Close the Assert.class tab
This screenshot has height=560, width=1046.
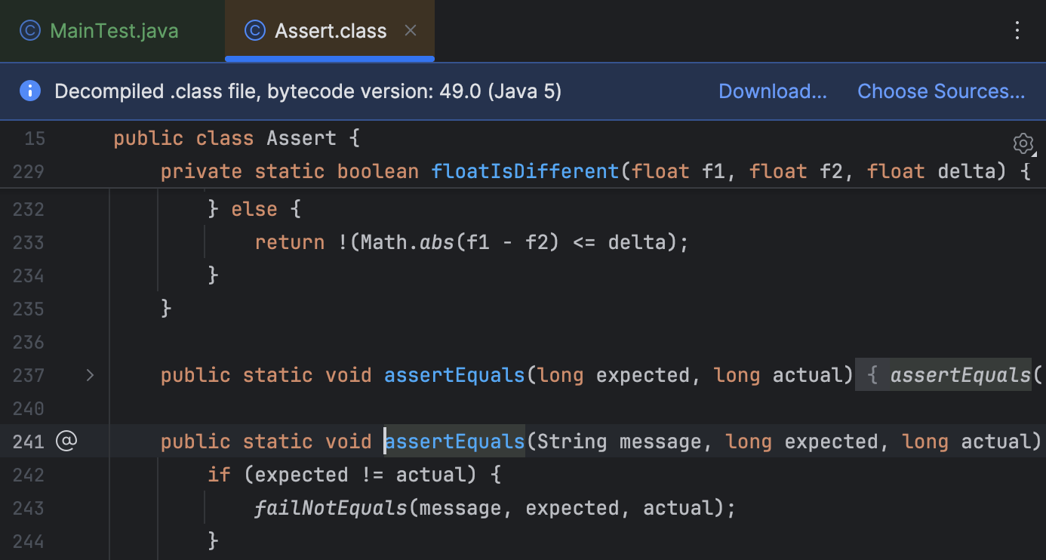410,30
